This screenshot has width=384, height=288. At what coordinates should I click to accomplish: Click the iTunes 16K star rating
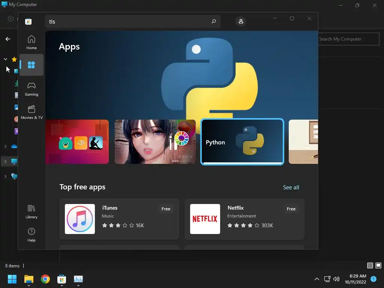(x=123, y=225)
